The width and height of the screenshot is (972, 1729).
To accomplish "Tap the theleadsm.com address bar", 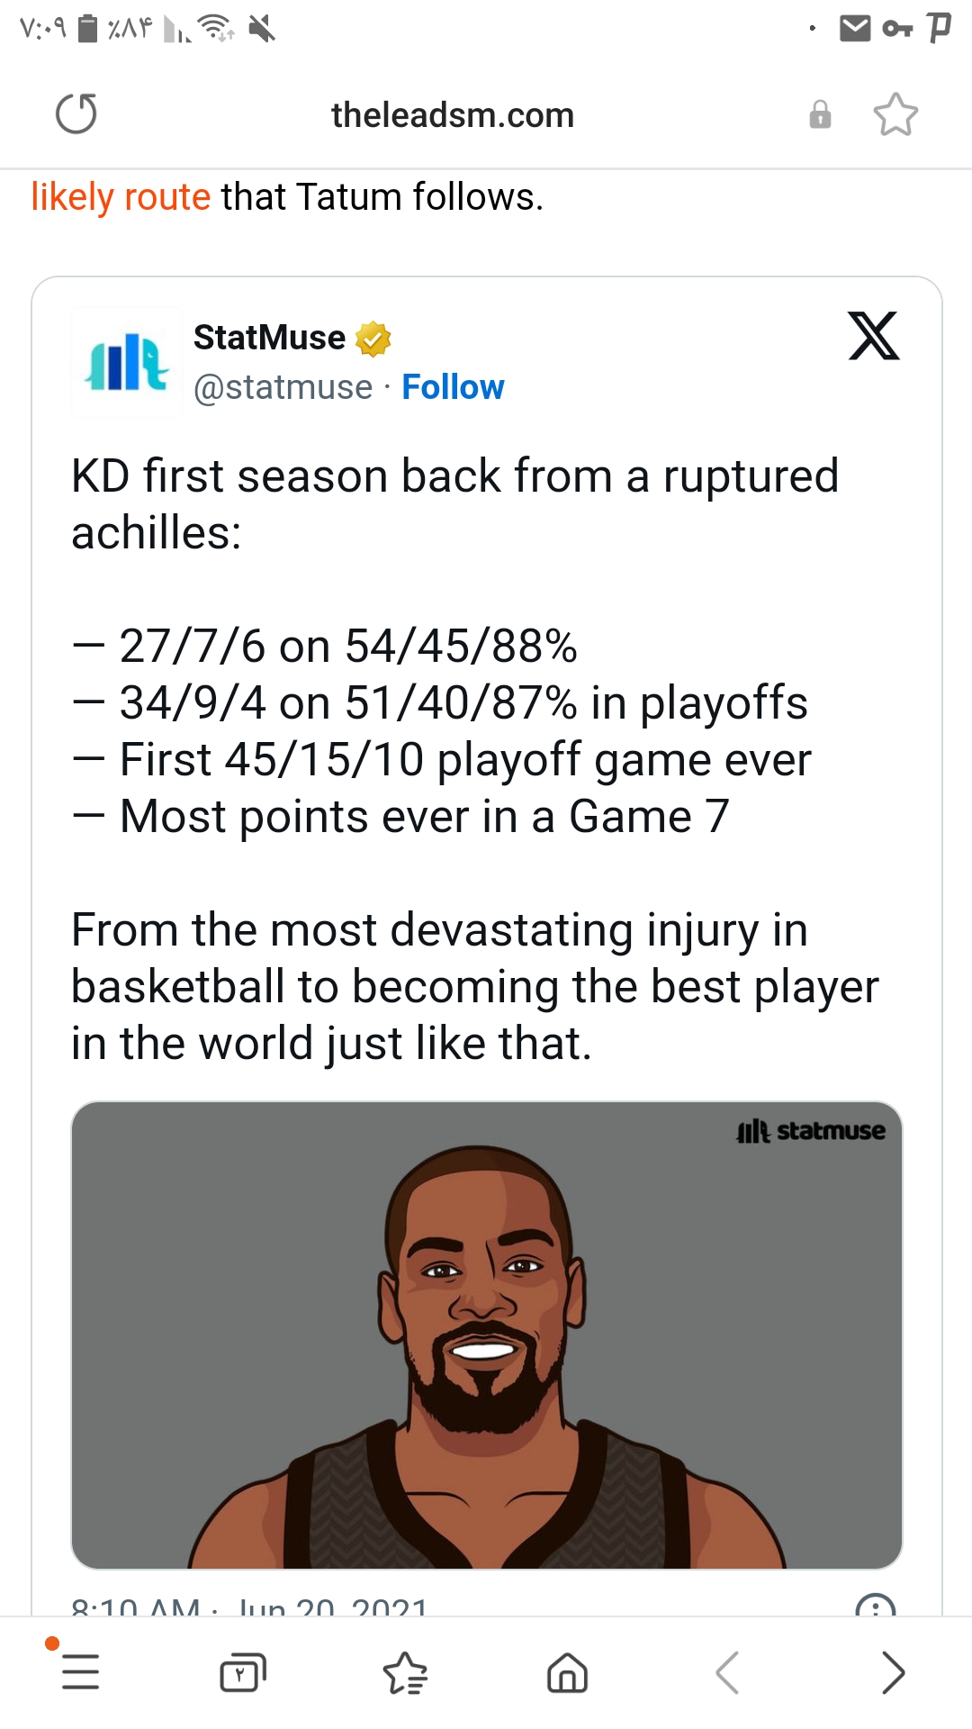I will click(453, 115).
